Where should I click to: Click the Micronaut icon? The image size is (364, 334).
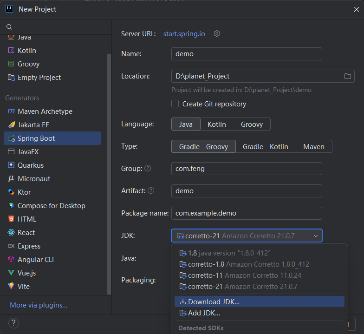11,178
